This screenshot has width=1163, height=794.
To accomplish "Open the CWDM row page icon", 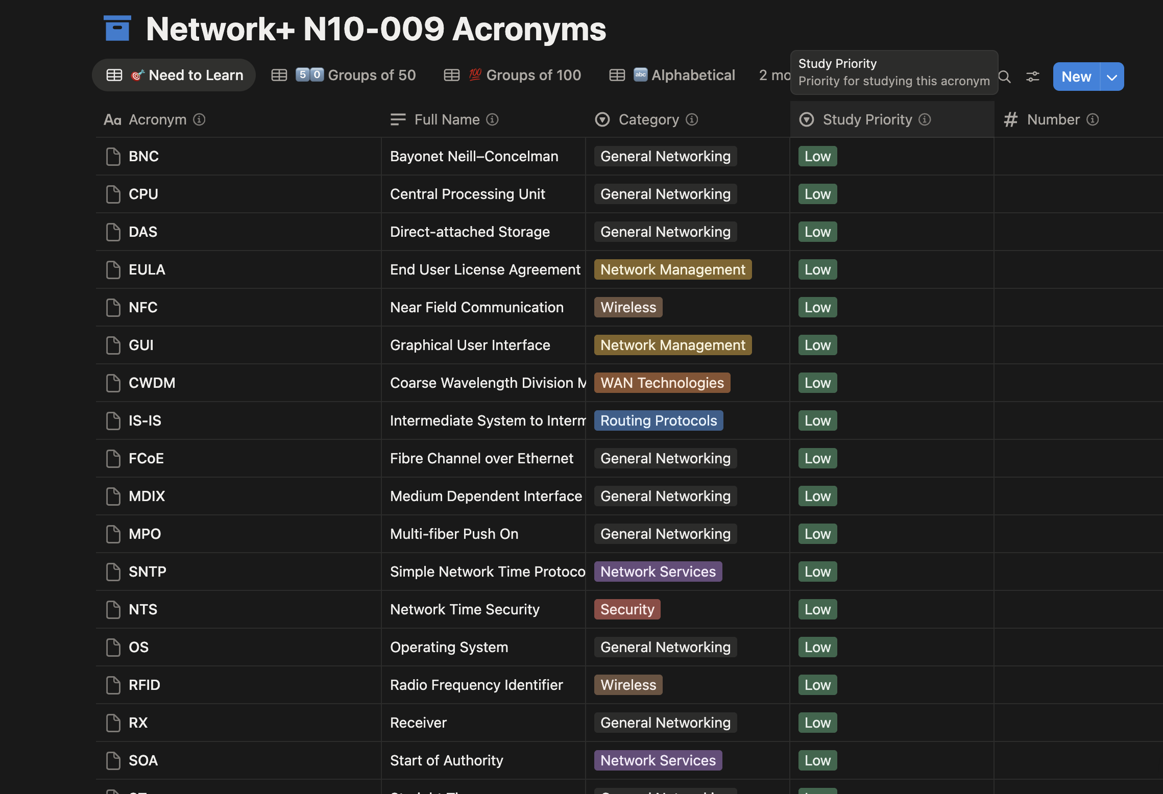I will [113, 383].
